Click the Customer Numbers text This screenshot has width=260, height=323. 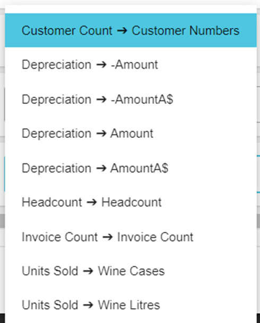[x=185, y=31]
